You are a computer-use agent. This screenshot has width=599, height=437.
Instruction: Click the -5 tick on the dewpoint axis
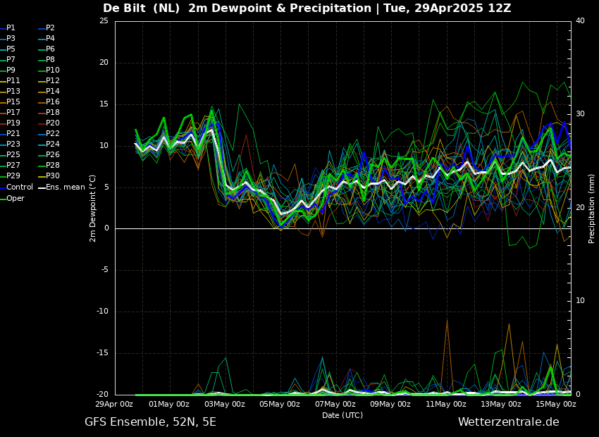tap(105, 270)
